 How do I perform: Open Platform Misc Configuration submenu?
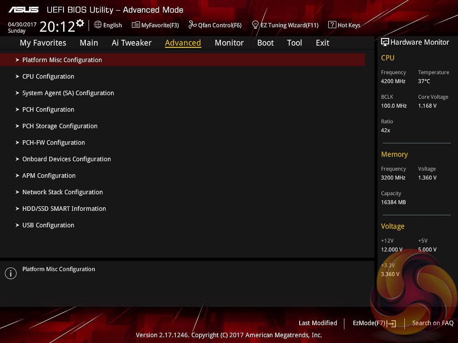tap(182, 60)
